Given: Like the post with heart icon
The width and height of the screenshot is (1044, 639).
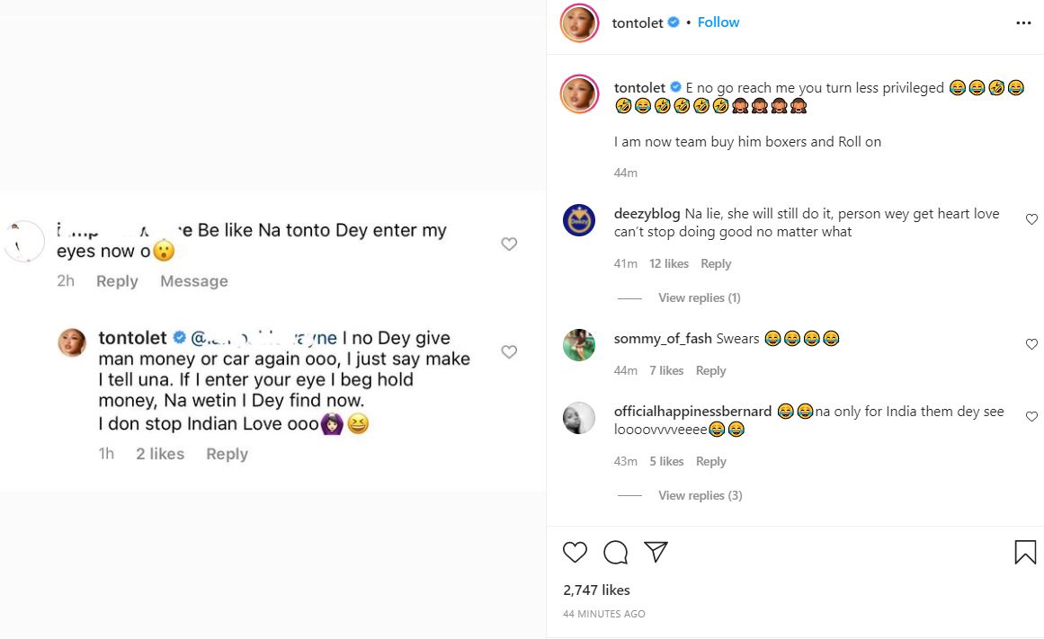Looking at the screenshot, I should coord(575,552).
